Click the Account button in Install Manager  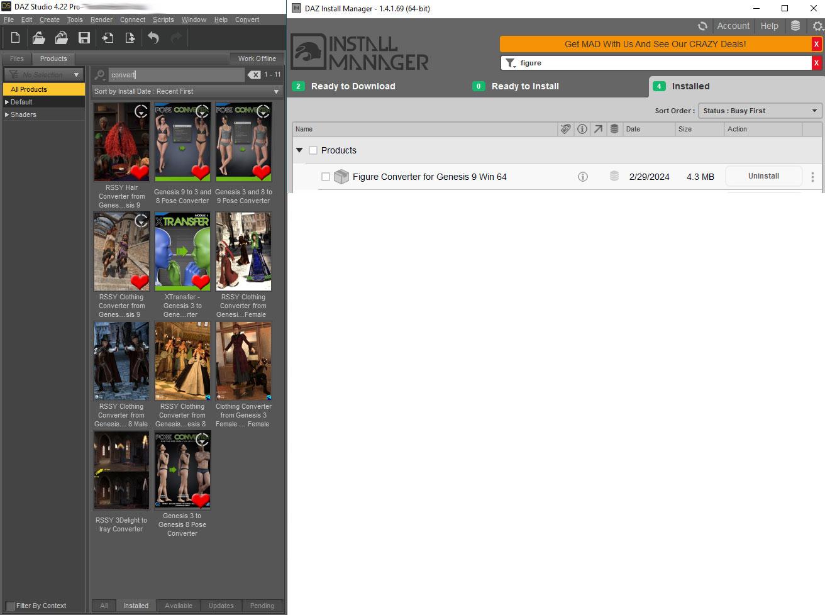[733, 26]
